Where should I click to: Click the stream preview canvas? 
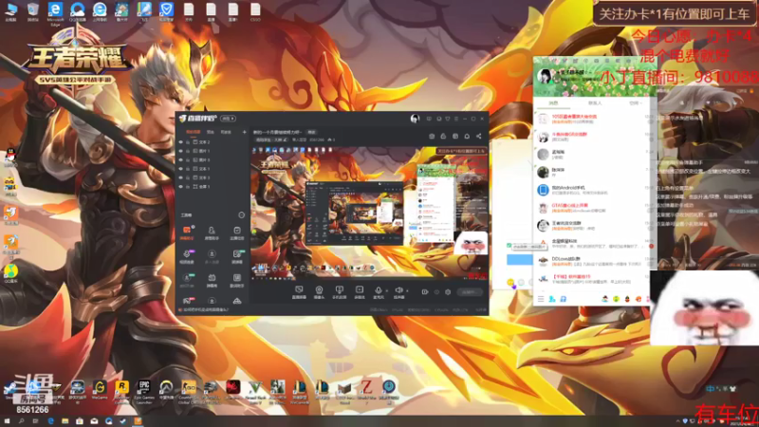pos(369,213)
